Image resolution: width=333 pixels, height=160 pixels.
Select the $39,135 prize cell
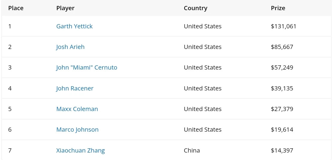click(282, 88)
